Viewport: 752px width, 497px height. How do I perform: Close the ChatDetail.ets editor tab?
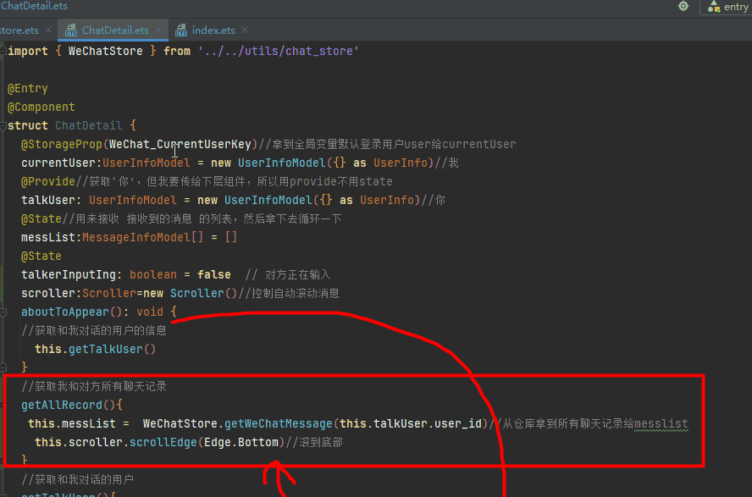click(158, 30)
